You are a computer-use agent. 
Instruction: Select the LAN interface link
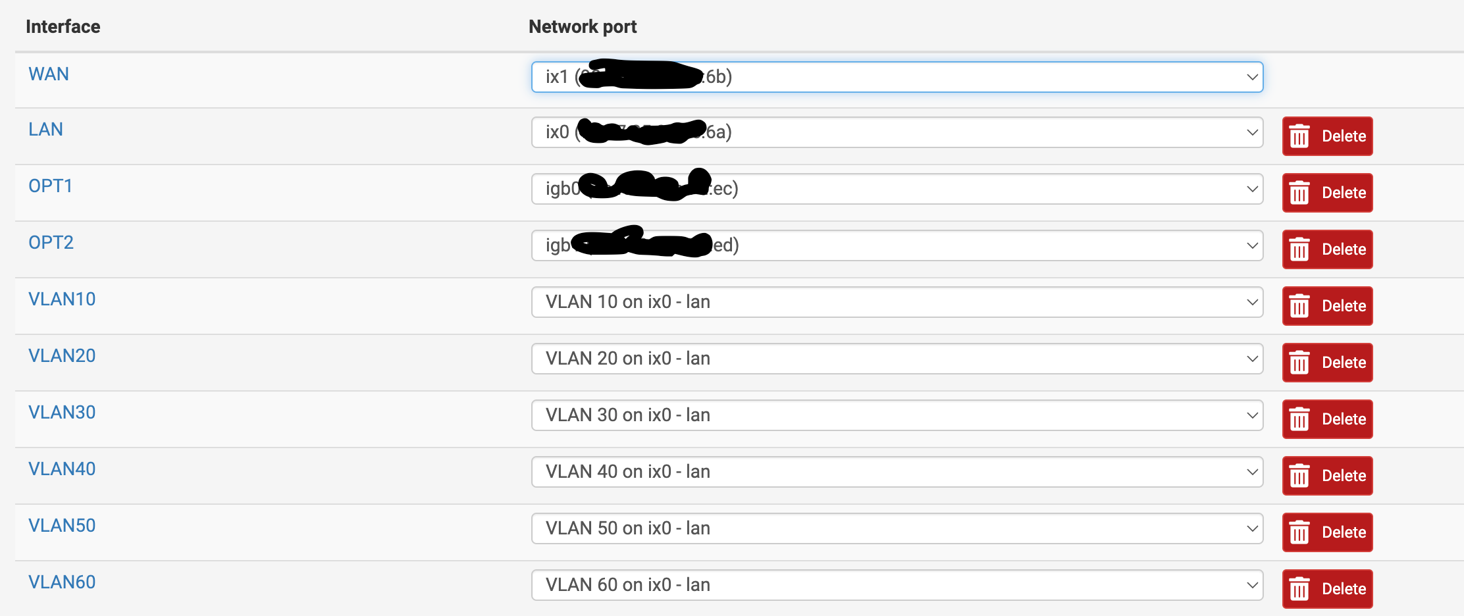point(45,129)
